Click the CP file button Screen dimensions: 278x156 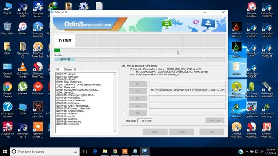(x=138, y=98)
